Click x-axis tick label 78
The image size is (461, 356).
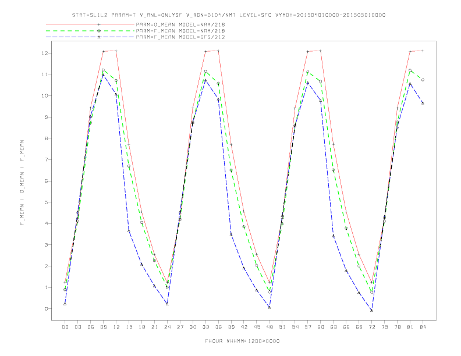398,327
